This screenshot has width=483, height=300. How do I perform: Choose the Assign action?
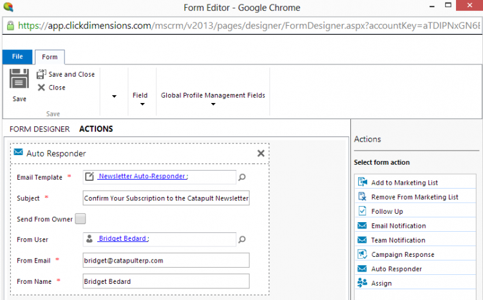[415, 283]
